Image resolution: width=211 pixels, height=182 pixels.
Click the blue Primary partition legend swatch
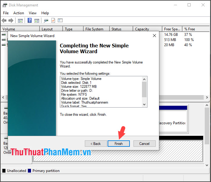pos(29,171)
